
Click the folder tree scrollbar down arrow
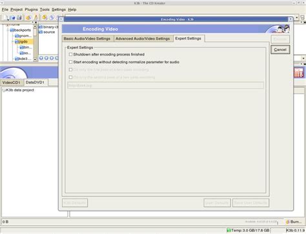tap(35, 59)
